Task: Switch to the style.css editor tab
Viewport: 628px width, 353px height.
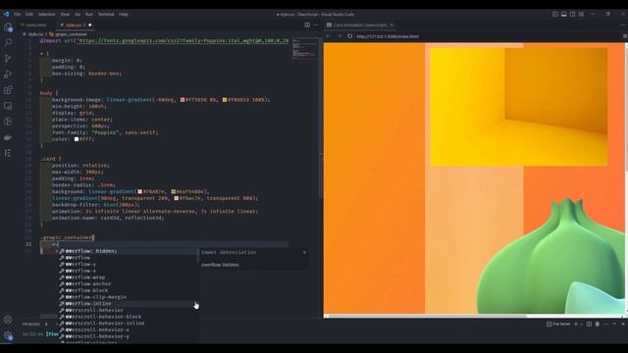Action: pyautogui.click(x=74, y=25)
